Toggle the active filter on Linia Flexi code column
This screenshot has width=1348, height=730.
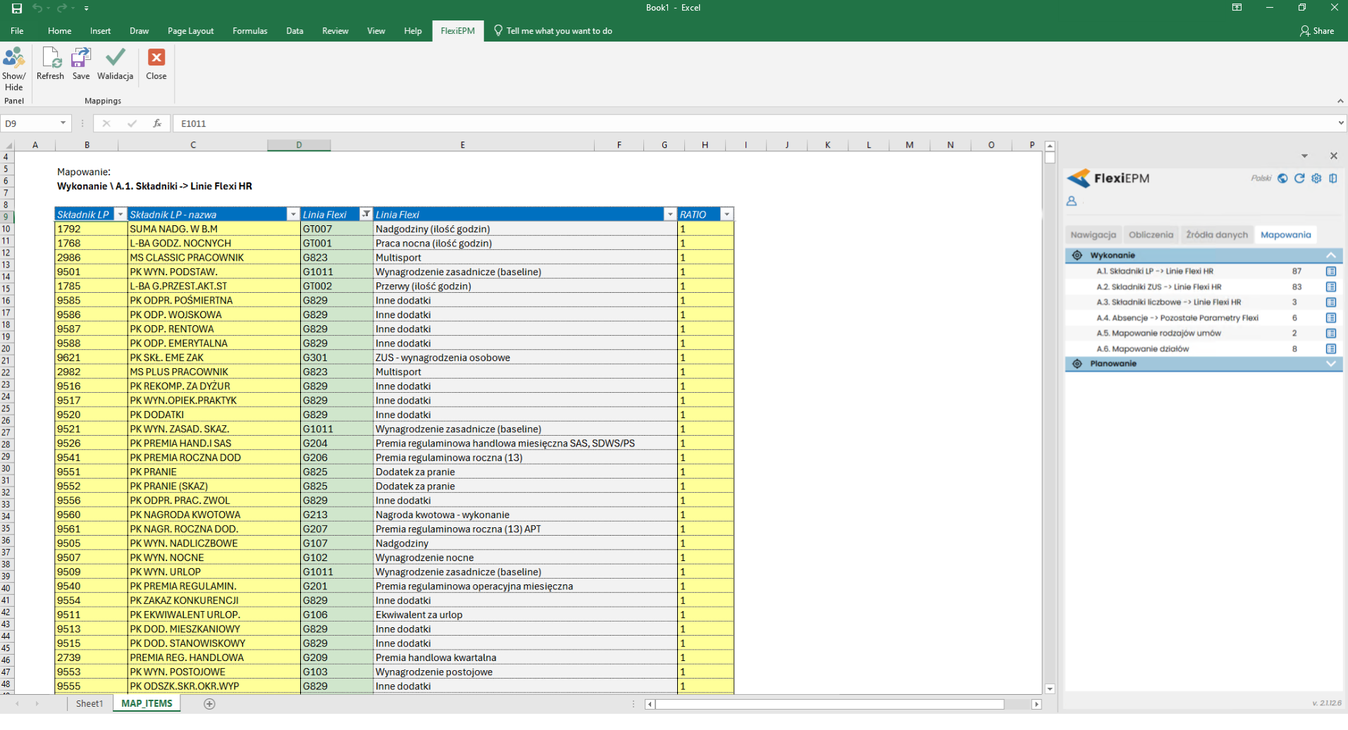tap(366, 215)
